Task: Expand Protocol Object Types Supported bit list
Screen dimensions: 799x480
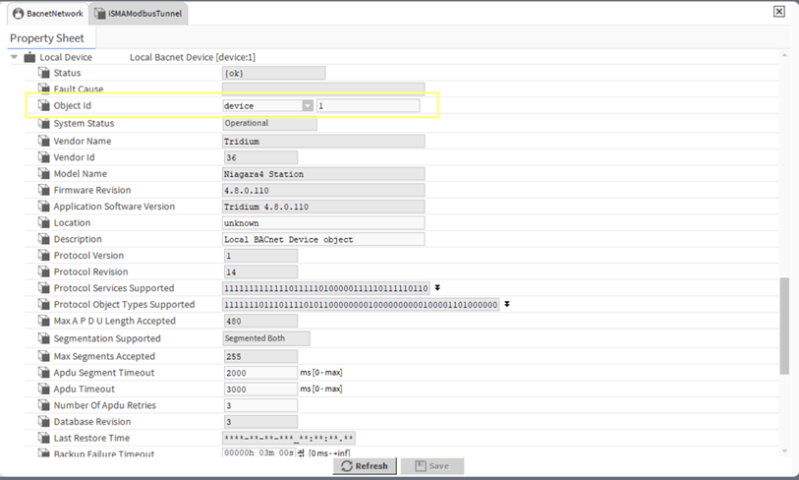Action: click(507, 305)
